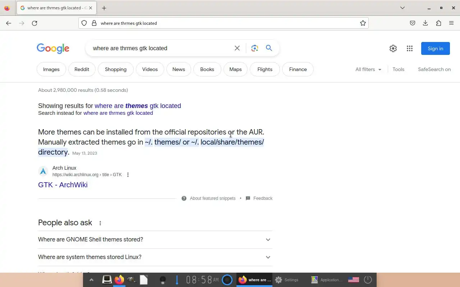Click the Firefox launcher in the taskbar
Image resolution: width=460 pixels, height=287 pixels.
click(x=119, y=279)
